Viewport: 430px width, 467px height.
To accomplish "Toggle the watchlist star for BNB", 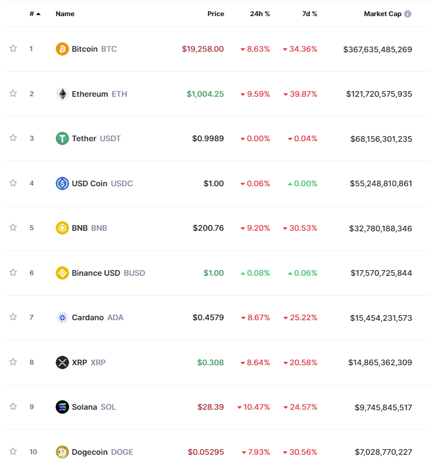I will 13,227.
